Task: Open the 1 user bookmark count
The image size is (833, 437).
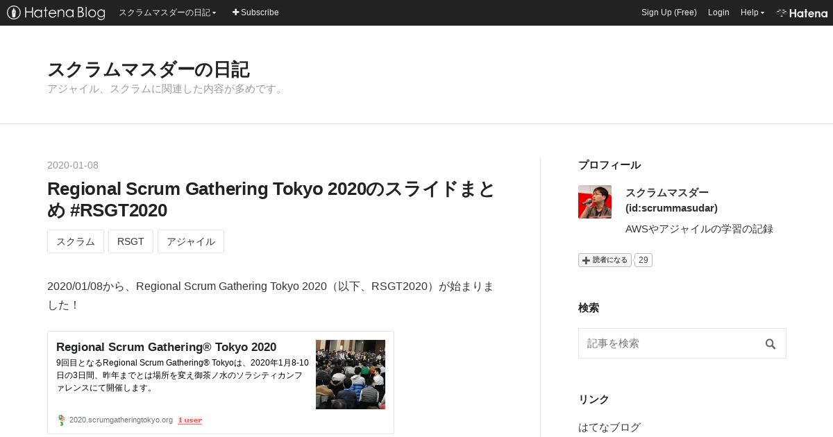Action: (190, 420)
